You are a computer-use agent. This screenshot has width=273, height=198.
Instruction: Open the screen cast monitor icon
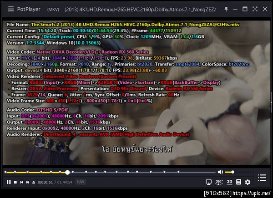click(x=208, y=182)
